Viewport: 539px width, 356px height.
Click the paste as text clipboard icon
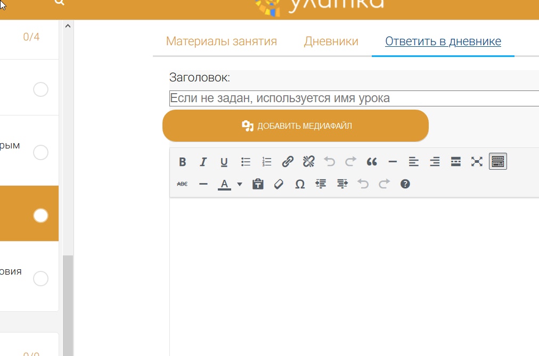[258, 184]
